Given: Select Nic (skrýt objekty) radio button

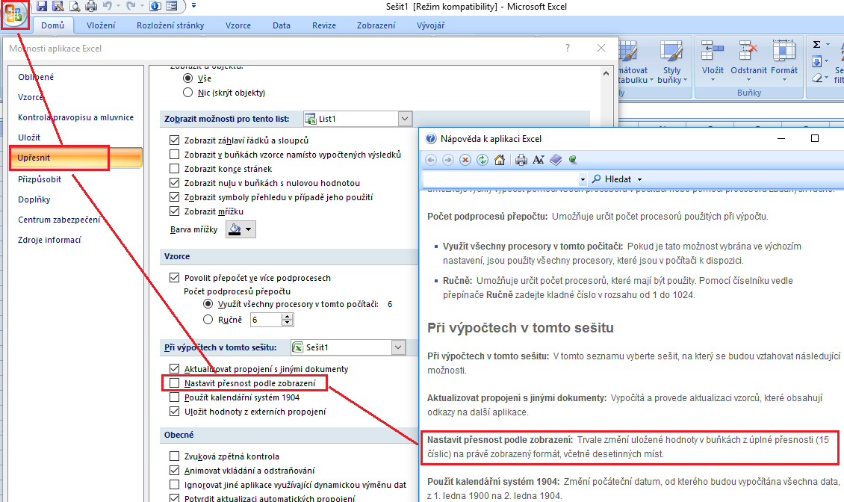Looking at the screenshot, I should (x=188, y=93).
